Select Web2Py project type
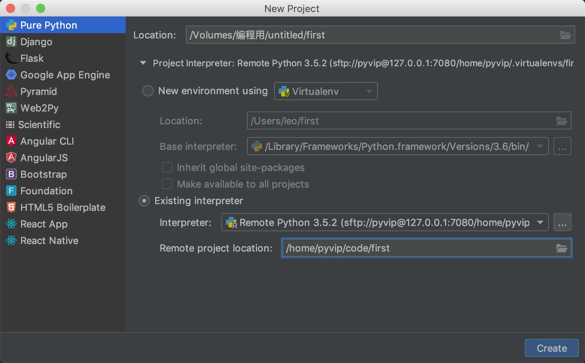 (63, 108)
